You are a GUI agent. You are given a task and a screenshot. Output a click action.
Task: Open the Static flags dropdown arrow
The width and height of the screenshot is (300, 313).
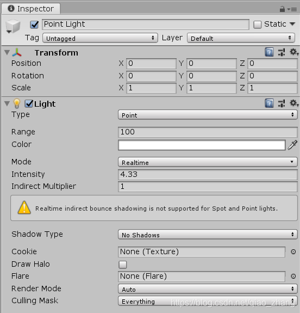click(x=292, y=24)
